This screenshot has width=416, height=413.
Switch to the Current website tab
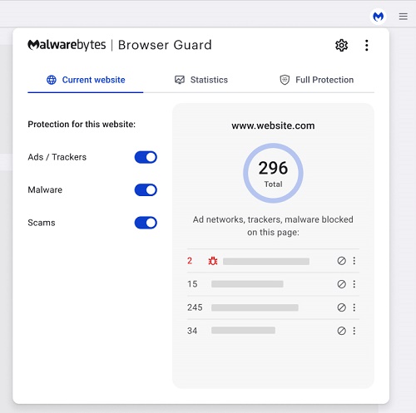[86, 80]
